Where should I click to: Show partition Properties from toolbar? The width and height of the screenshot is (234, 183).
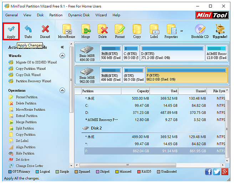click(171, 31)
